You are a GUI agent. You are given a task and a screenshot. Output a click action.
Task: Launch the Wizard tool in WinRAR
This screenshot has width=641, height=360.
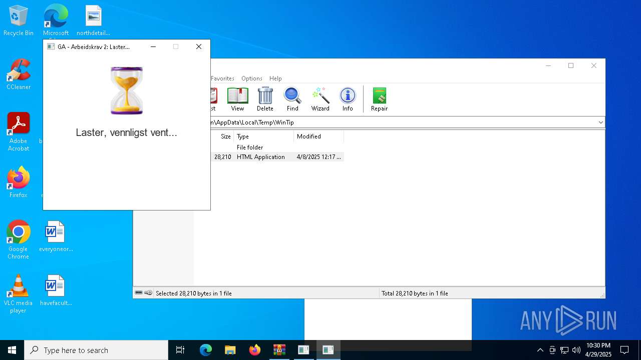tap(320, 99)
